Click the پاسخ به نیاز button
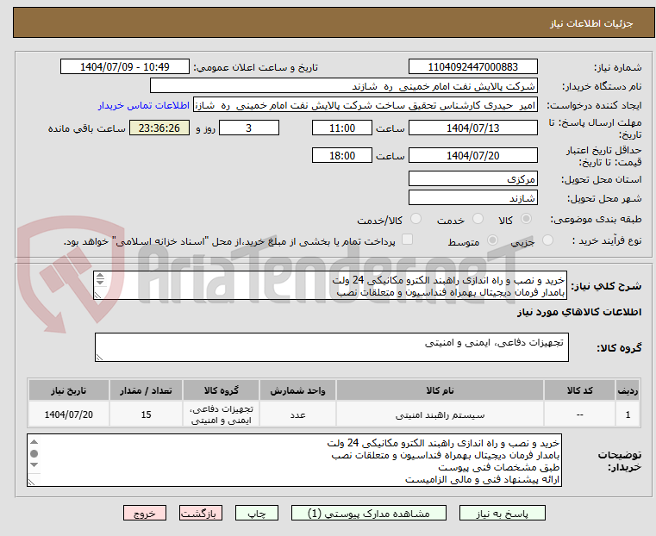 pyautogui.click(x=502, y=513)
